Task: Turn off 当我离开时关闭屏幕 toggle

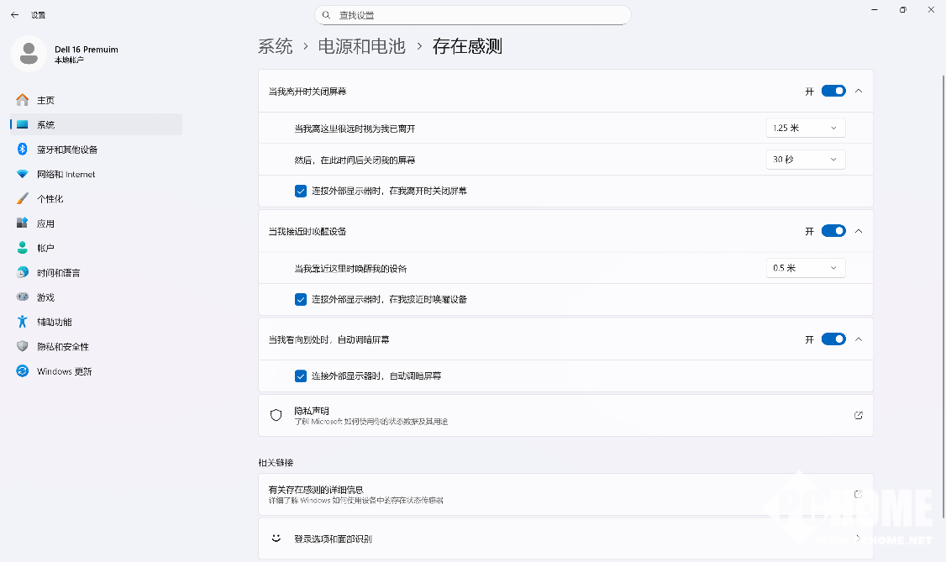Action: 833,91
